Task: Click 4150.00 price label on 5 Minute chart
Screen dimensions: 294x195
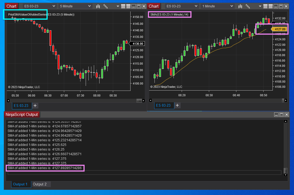Action: coord(138,17)
